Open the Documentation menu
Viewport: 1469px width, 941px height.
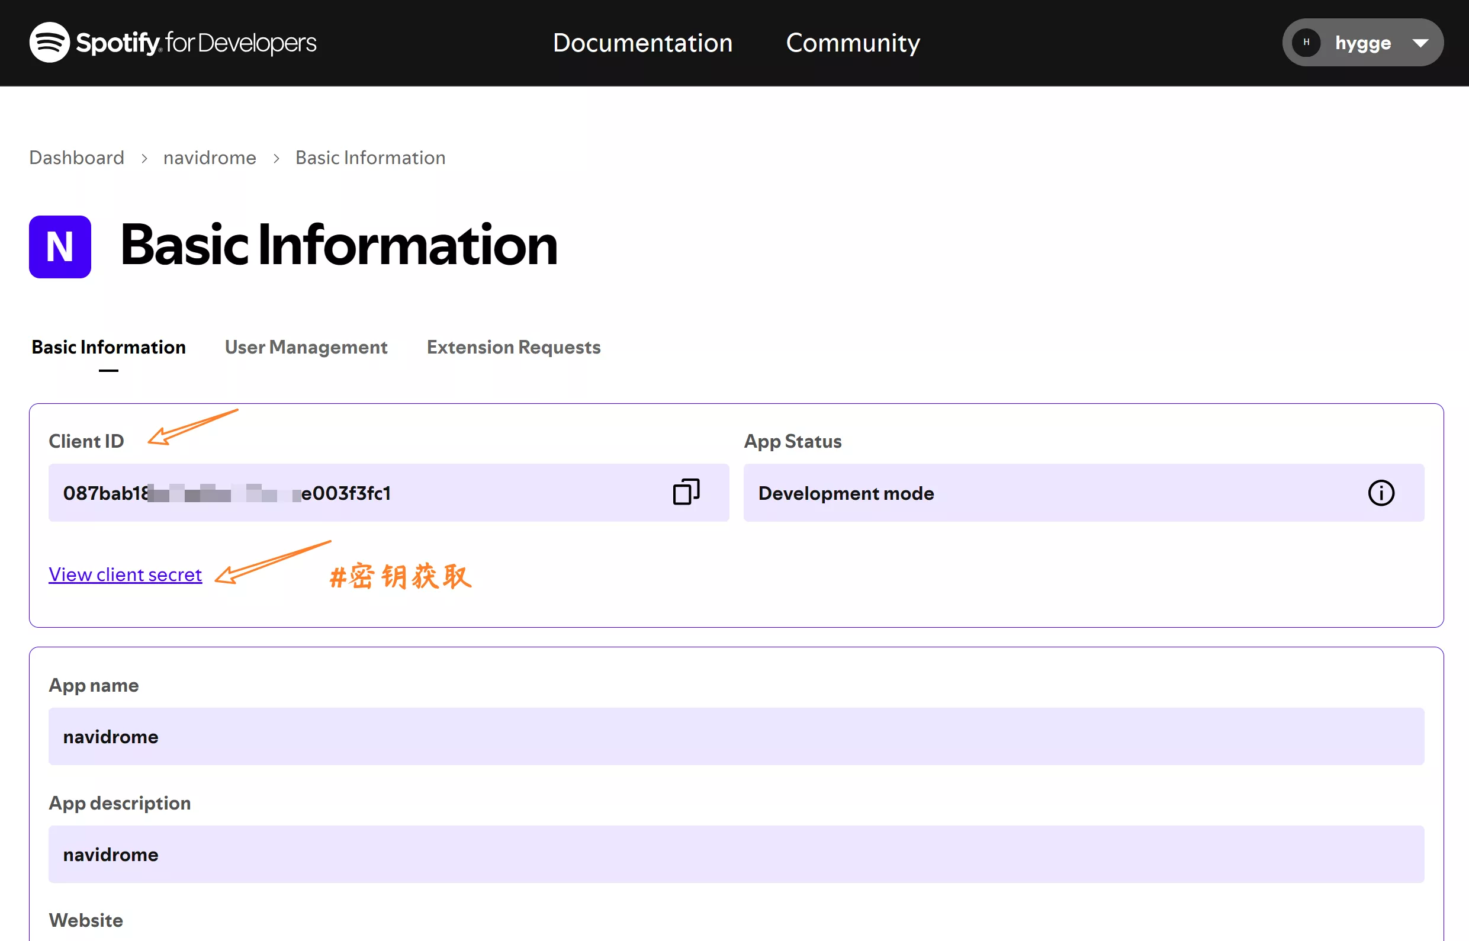pyautogui.click(x=642, y=42)
